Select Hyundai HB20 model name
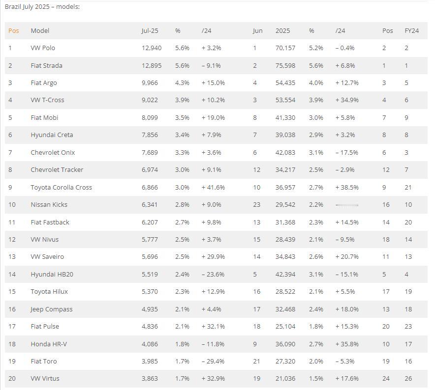Viewport: 435px width, 390px height. pos(52,275)
